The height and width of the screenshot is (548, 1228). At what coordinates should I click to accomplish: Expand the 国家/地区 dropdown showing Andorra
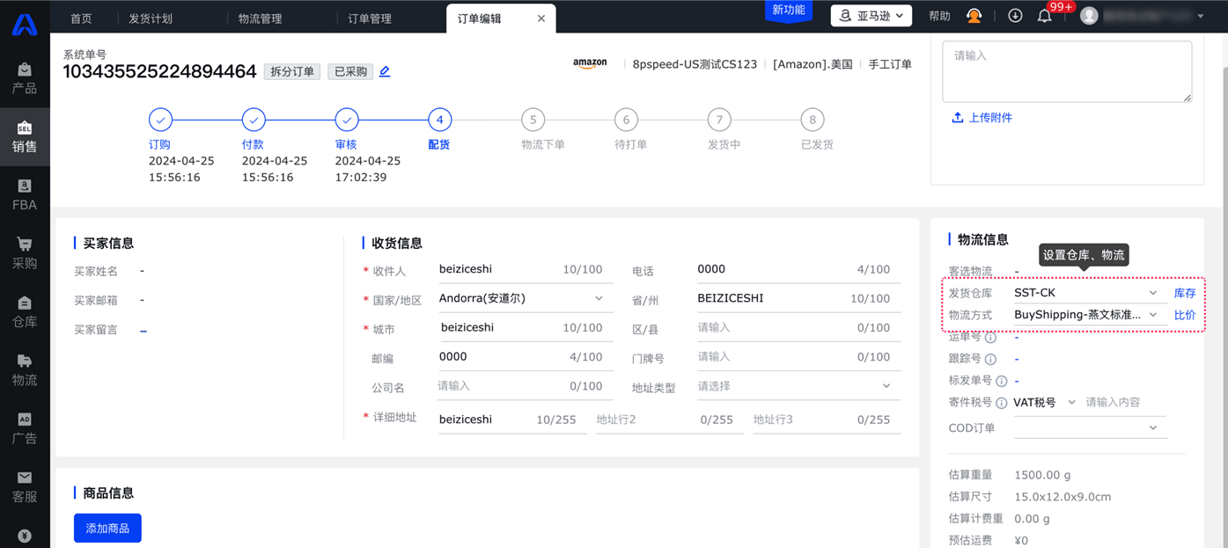click(x=522, y=298)
